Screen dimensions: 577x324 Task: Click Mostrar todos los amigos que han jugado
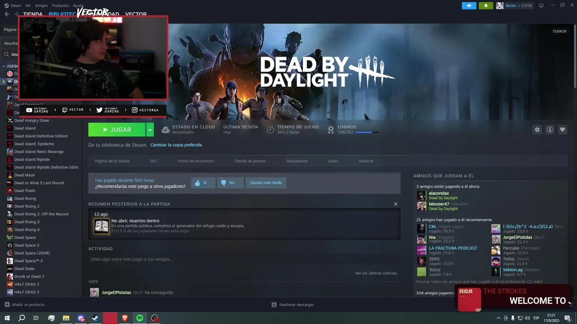pos(479,282)
